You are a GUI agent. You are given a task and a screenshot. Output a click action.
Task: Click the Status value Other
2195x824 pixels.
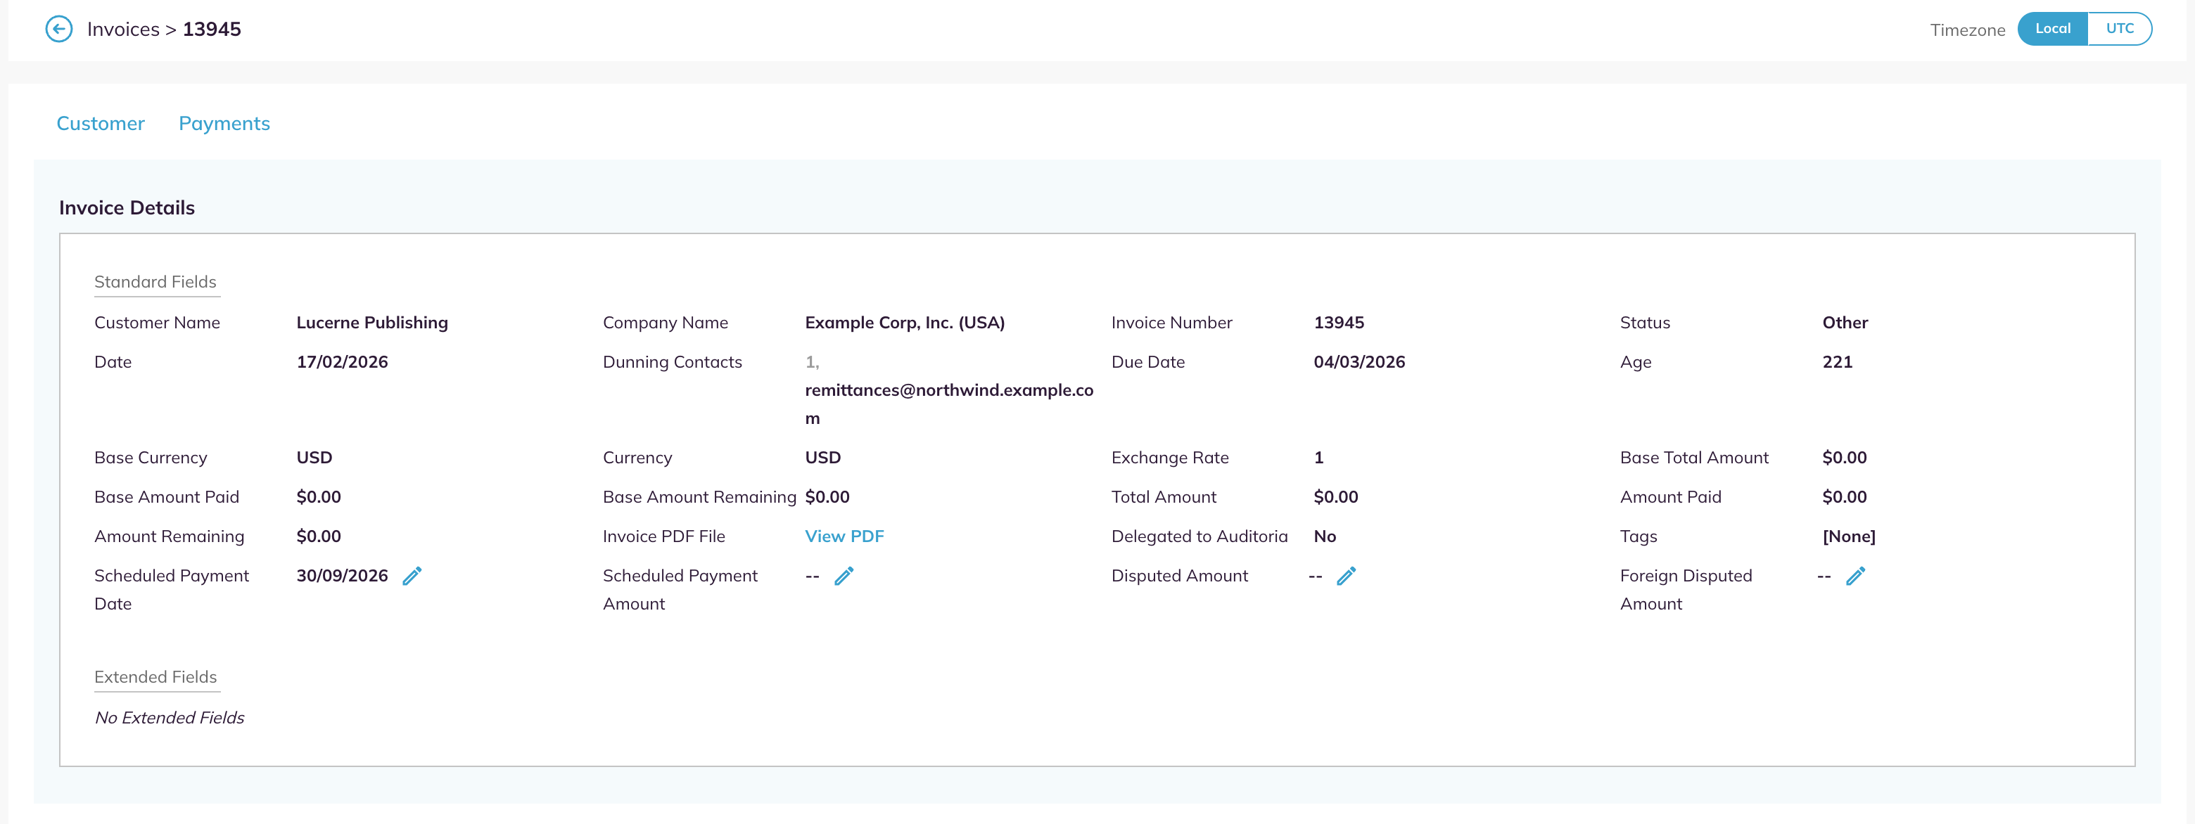click(1845, 323)
